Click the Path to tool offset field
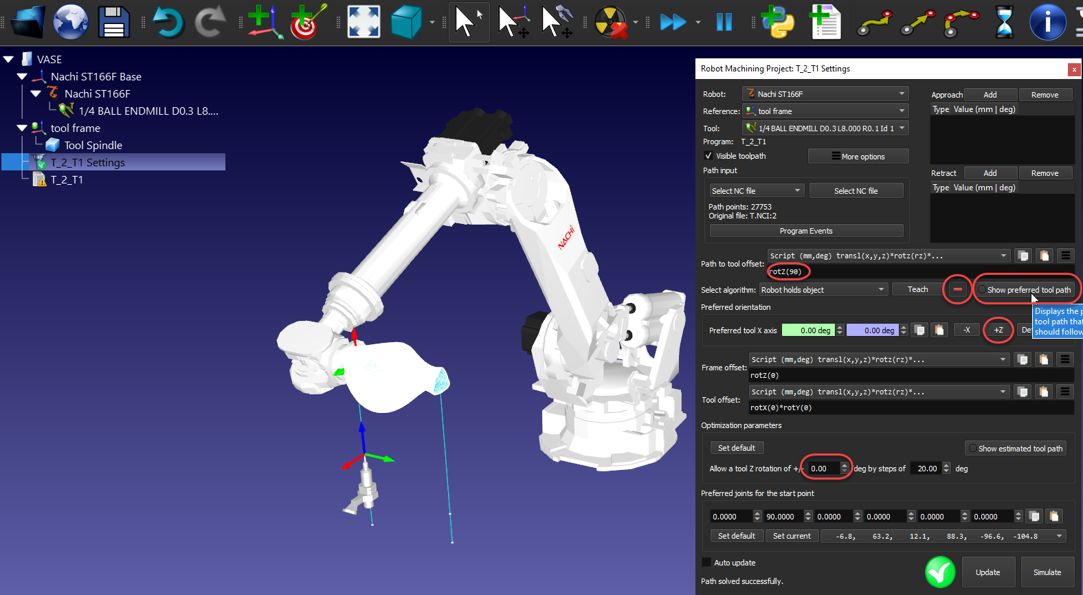Screen dimensions: 1083x595 pos(921,272)
